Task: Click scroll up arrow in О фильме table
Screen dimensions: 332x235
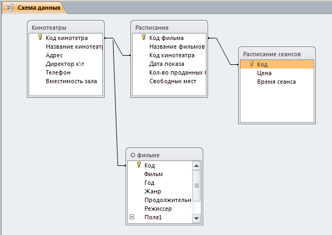Action: pos(196,166)
